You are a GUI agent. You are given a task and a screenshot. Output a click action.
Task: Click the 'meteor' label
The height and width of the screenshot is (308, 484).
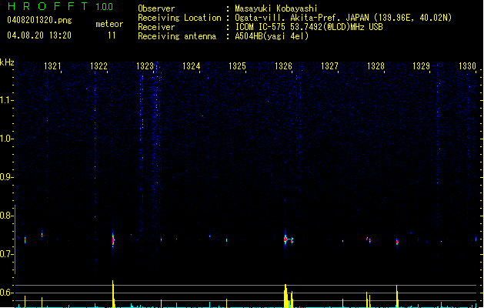coord(109,24)
